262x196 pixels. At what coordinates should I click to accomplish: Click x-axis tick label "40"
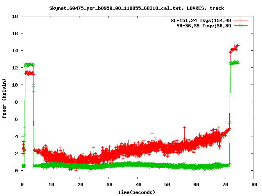click(138, 185)
